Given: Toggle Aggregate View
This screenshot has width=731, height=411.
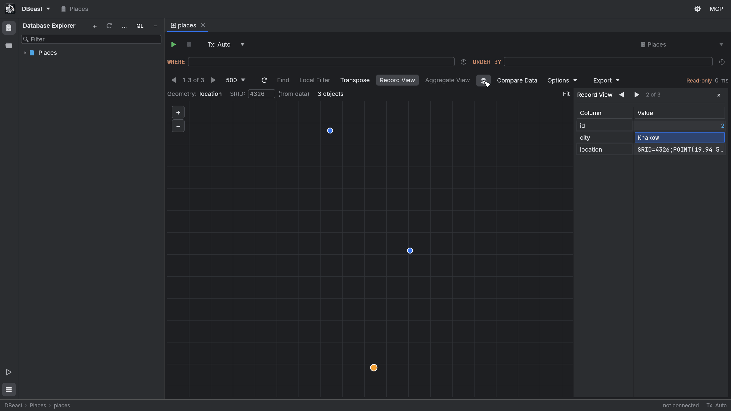Looking at the screenshot, I should pyautogui.click(x=447, y=80).
